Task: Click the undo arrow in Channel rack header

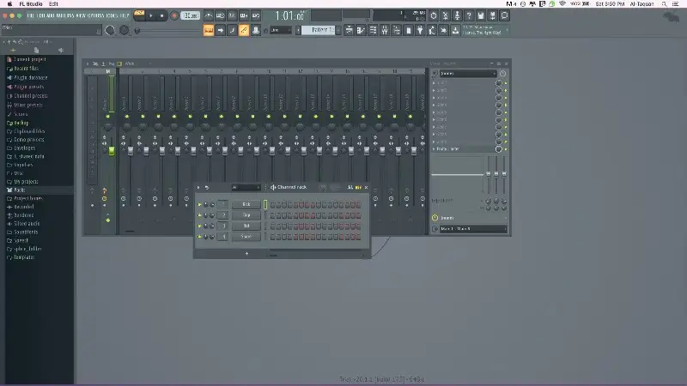Action: [207, 187]
